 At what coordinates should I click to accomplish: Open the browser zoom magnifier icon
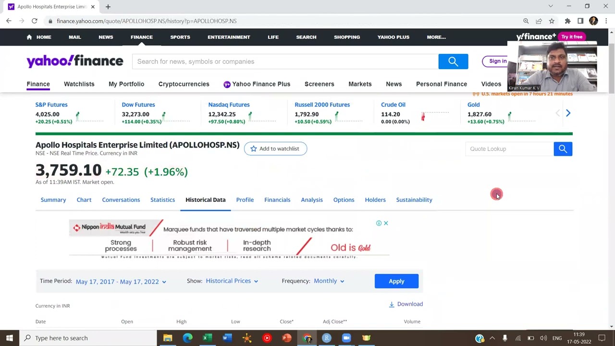(x=526, y=21)
